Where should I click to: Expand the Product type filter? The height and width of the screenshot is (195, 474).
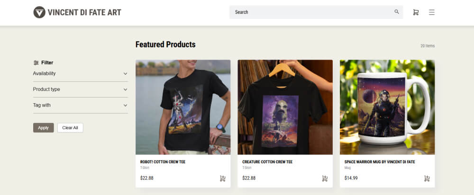[x=81, y=89]
